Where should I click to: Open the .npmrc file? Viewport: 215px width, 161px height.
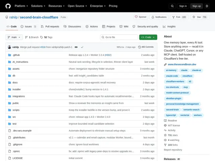[x=16, y=151]
